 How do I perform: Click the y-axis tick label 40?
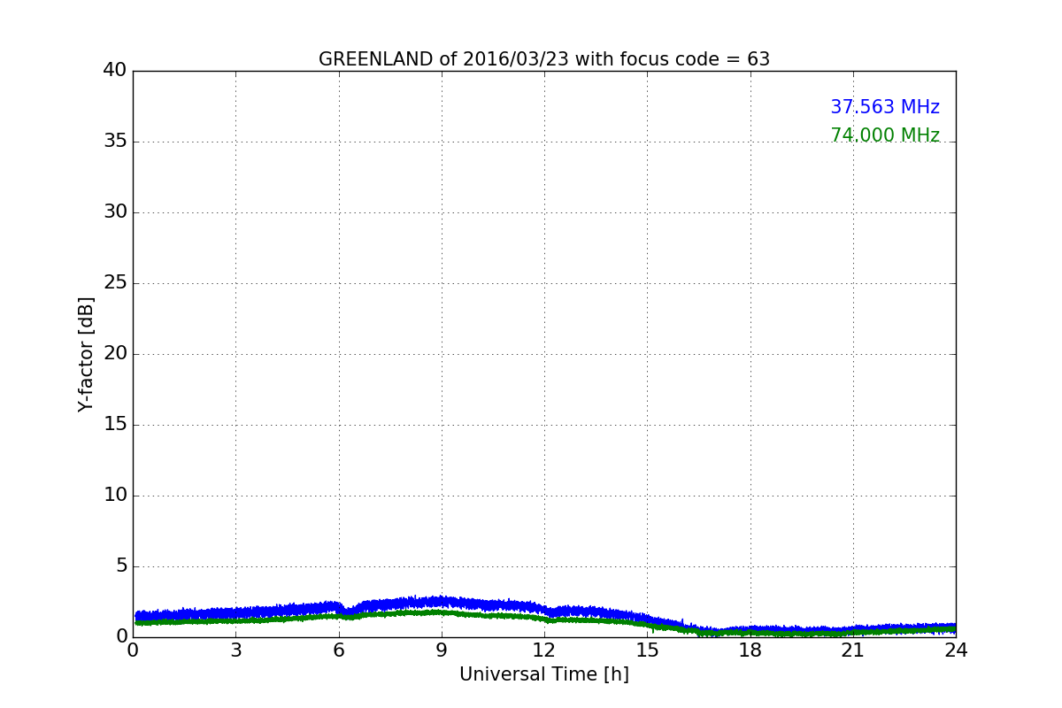point(115,70)
